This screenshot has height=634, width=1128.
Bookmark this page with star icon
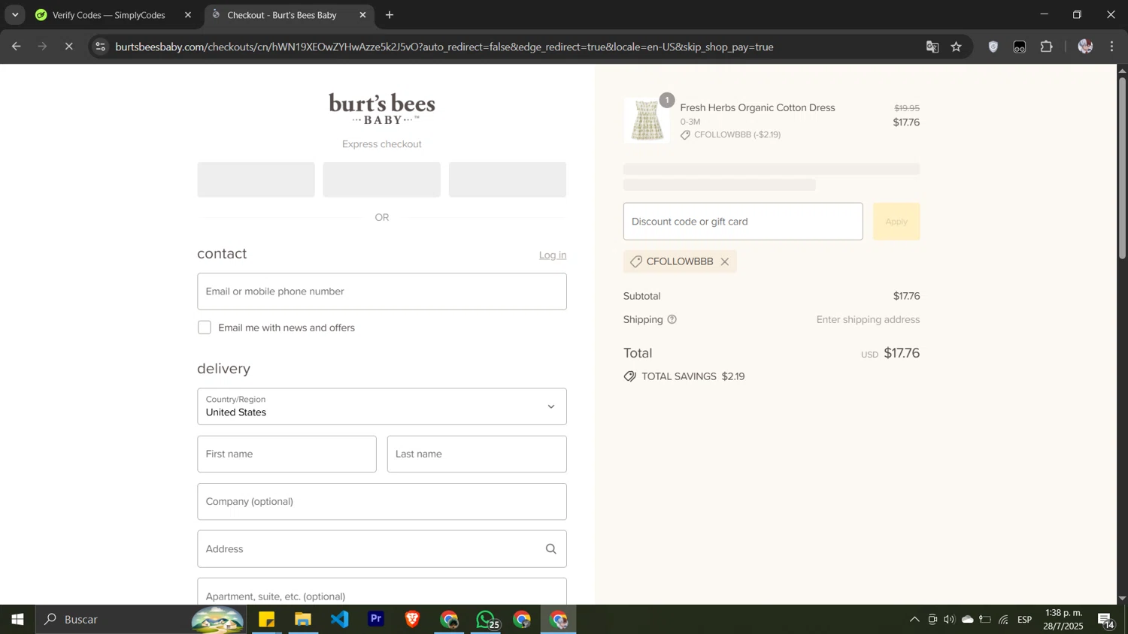point(957,47)
